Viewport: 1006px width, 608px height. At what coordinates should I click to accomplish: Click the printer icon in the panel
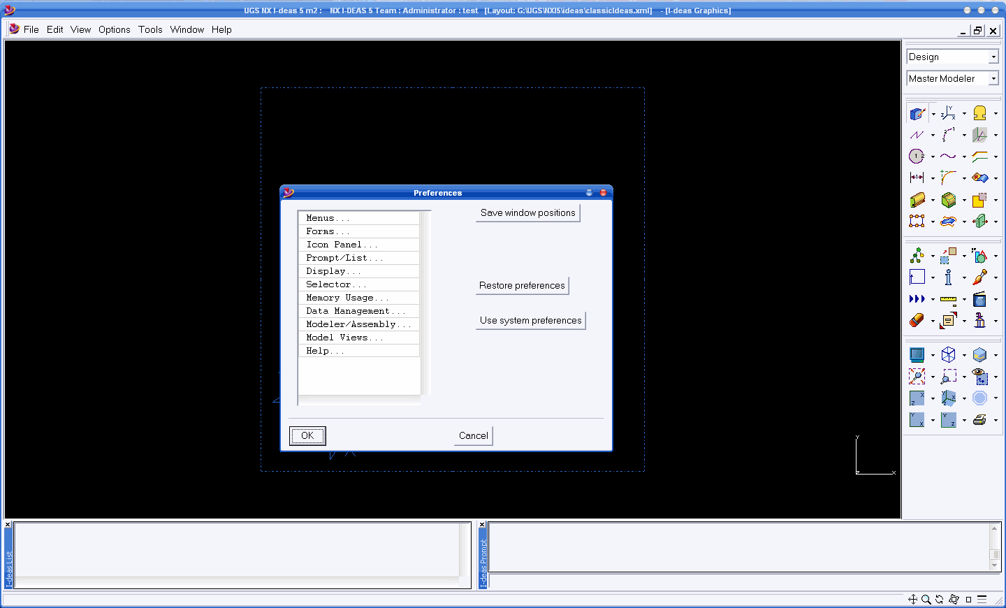tap(979, 420)
